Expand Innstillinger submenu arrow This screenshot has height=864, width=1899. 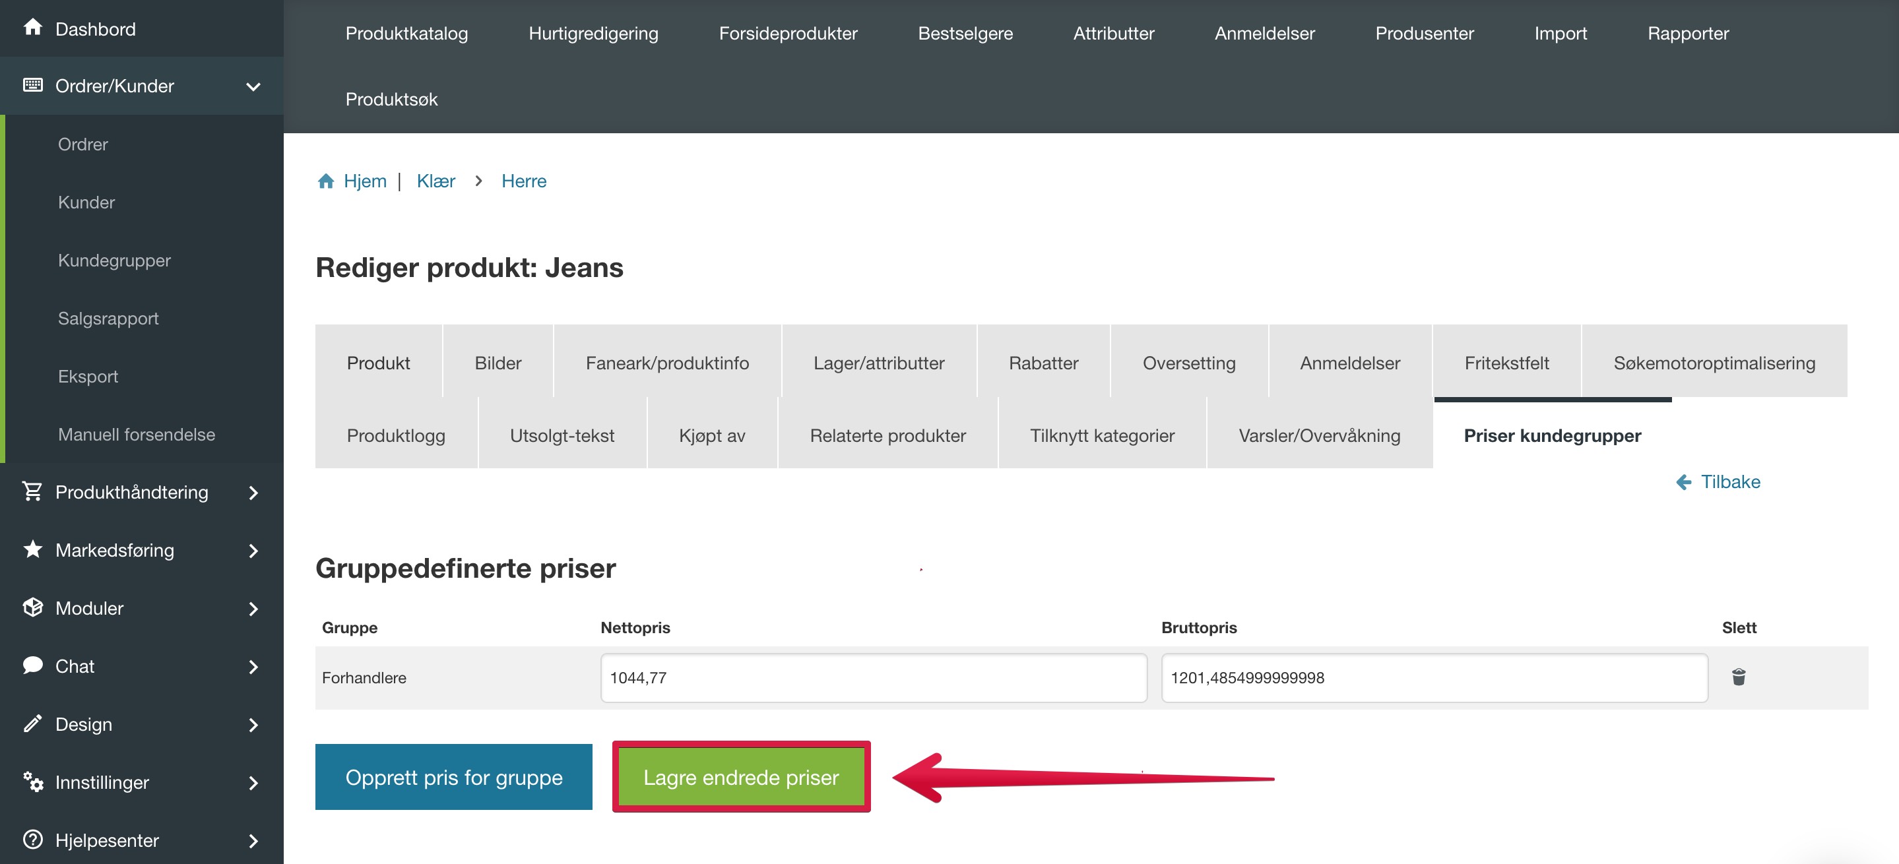coord(253,782)
